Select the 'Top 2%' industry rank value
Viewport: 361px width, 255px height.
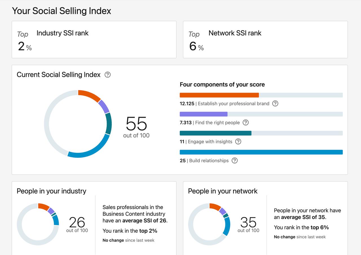[x=25, y=41]
